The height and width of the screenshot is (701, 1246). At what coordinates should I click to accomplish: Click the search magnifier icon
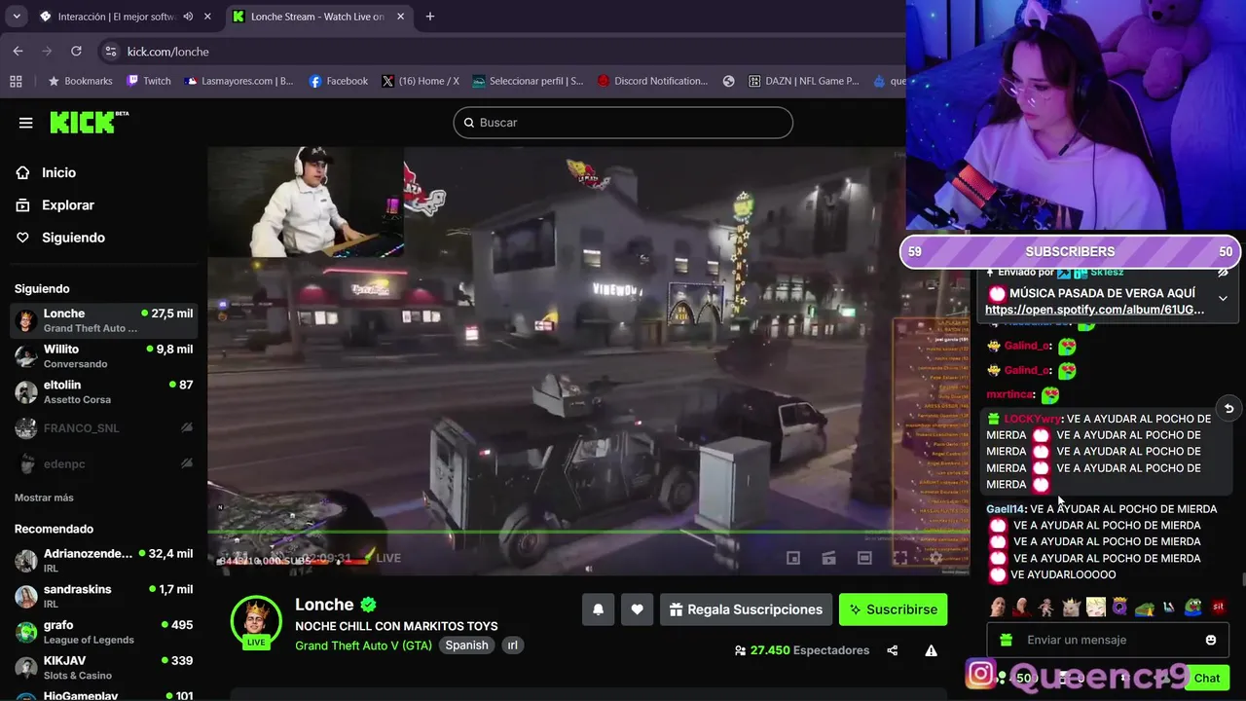[x=469, y=123]
